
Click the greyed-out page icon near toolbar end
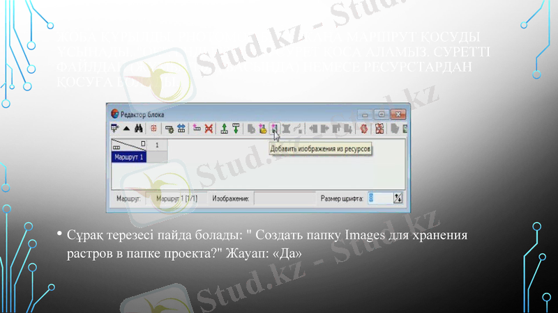pos(395,129)
